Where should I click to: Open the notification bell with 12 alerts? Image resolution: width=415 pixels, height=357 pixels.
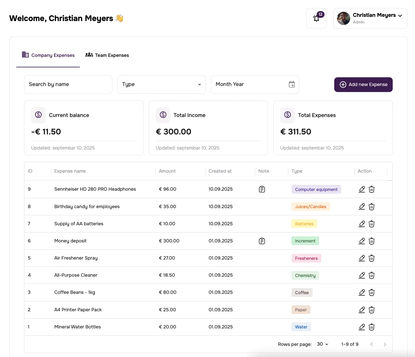click(316, 18)
